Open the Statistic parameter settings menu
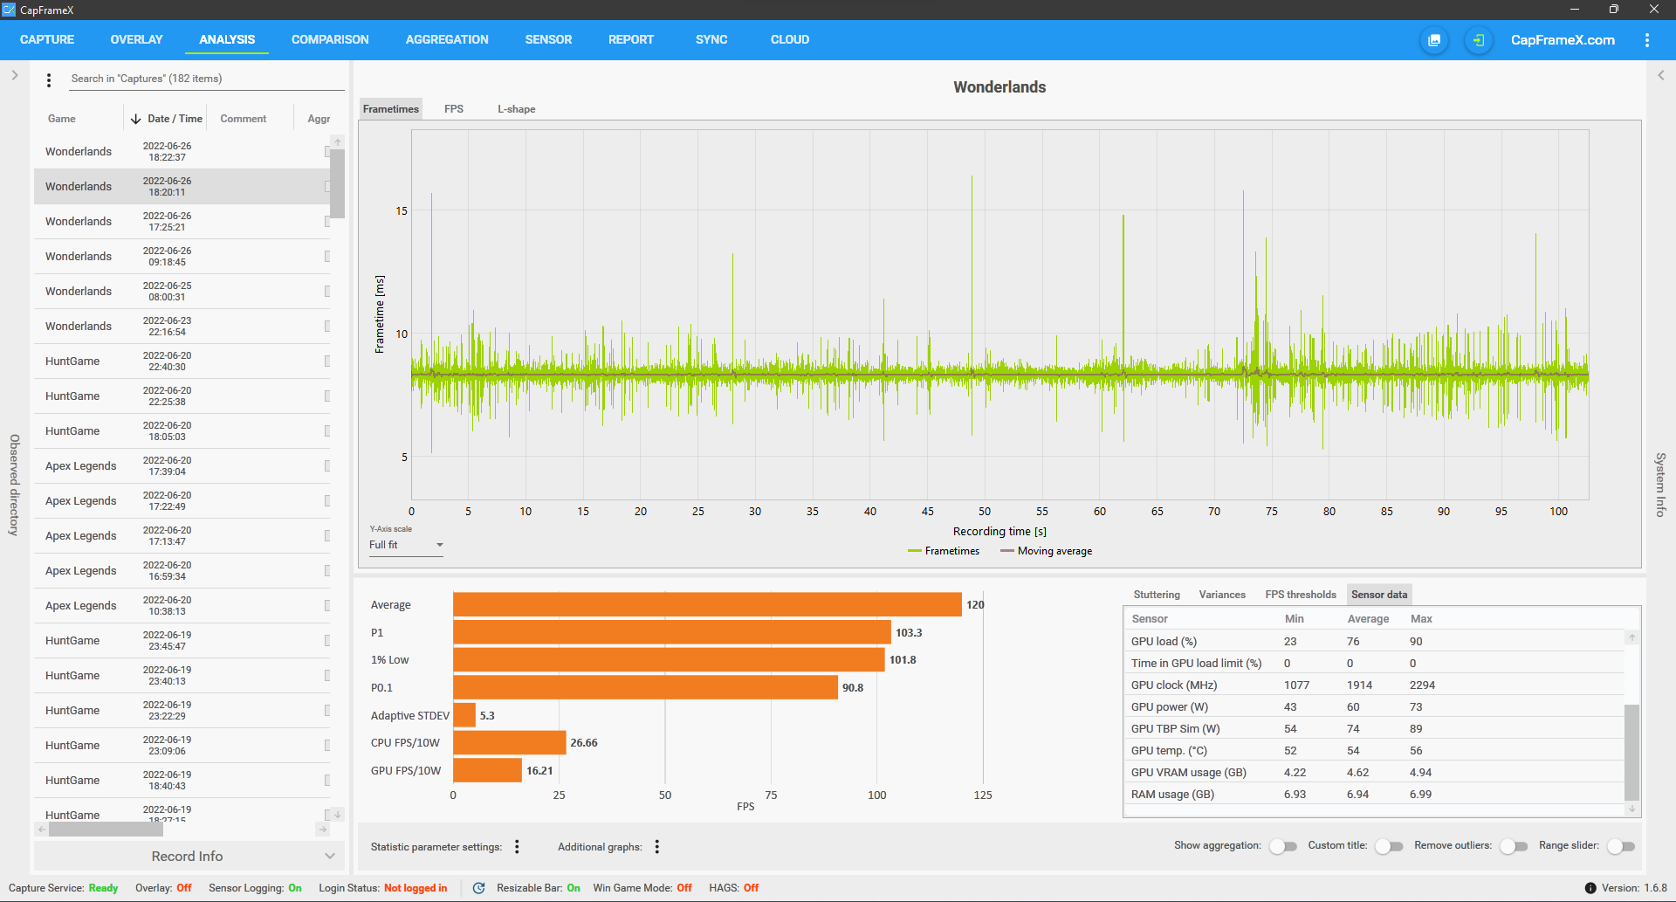The image size is (1676, 902). 517,847
